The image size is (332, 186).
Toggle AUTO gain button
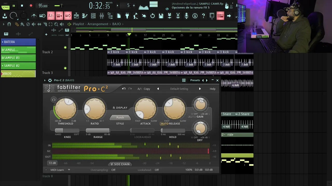coord(192,117)
